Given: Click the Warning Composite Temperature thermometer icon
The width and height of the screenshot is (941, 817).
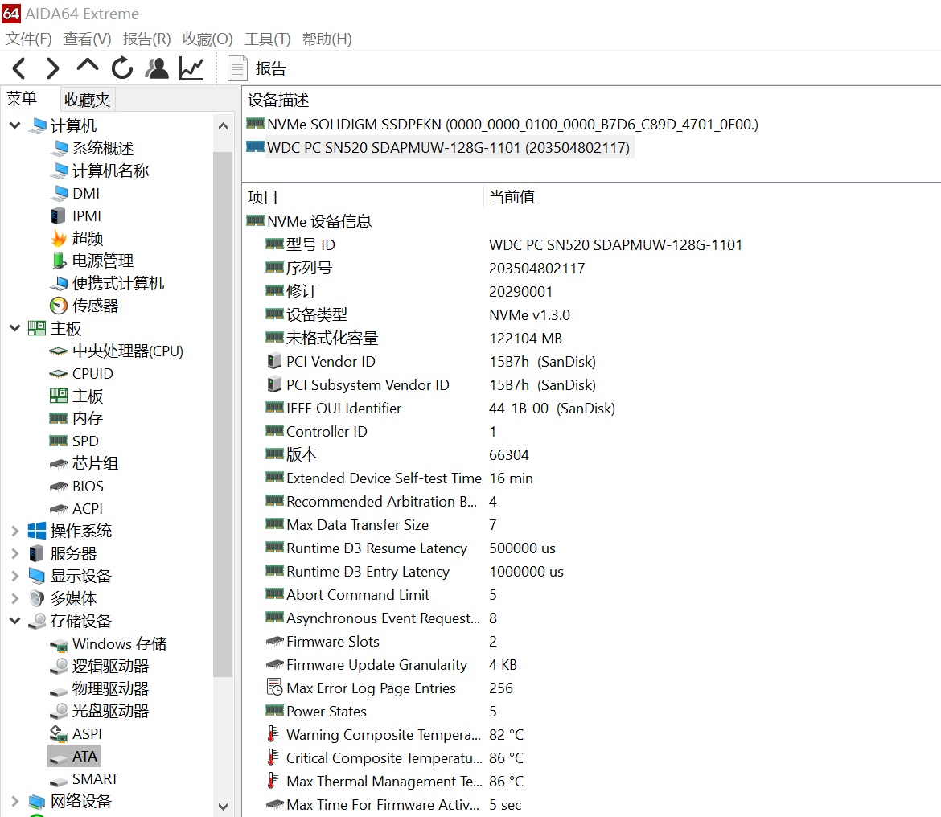Looking at the screenshot, I should [x=273, y=734].
